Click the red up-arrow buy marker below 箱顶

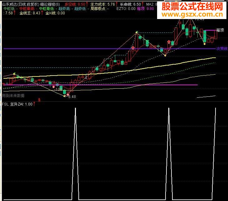coord(169,42)
